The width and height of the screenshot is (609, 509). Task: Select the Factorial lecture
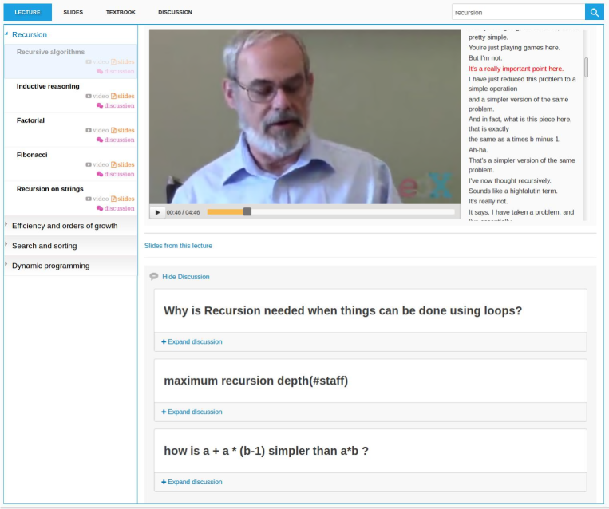pos(30,120)
